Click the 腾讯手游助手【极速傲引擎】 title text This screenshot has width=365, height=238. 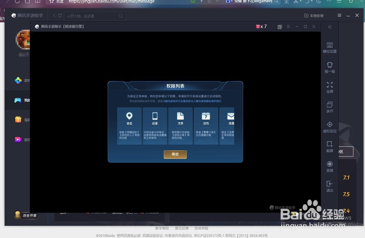coord(62,27)
